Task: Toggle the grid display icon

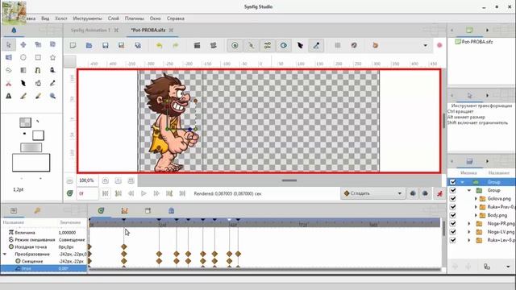Action: pyautogui.click(x=338, y=45)
